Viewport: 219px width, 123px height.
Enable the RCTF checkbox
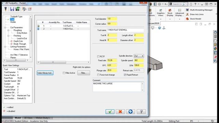click(x=98, y=56)
